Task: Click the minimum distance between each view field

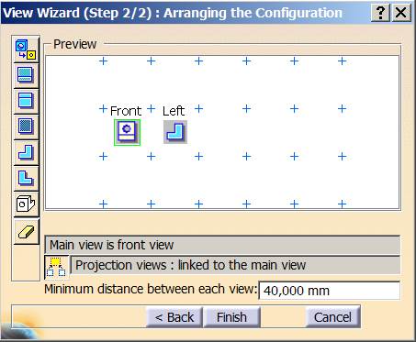Action: pos(330,291)
